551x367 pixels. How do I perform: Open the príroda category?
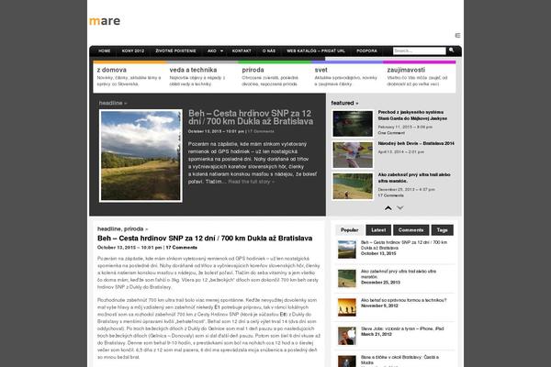click(253, 70)
